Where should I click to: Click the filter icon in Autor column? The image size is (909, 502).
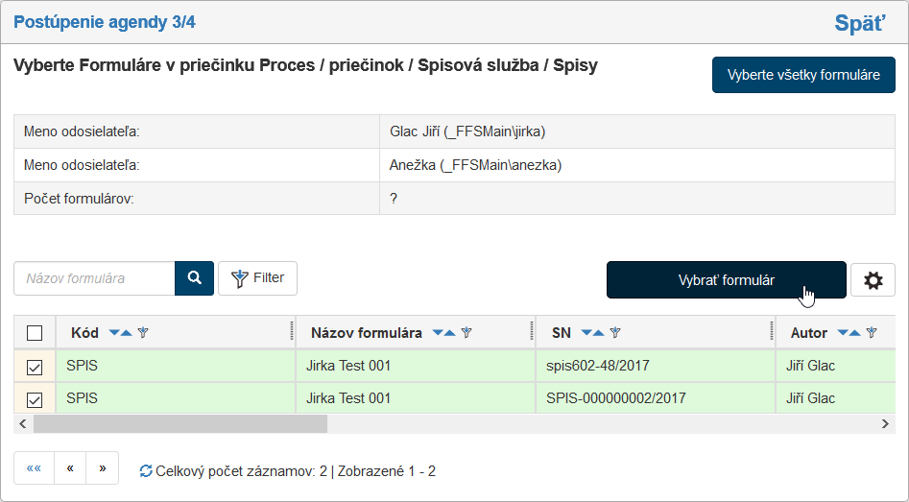coord(872,333)
